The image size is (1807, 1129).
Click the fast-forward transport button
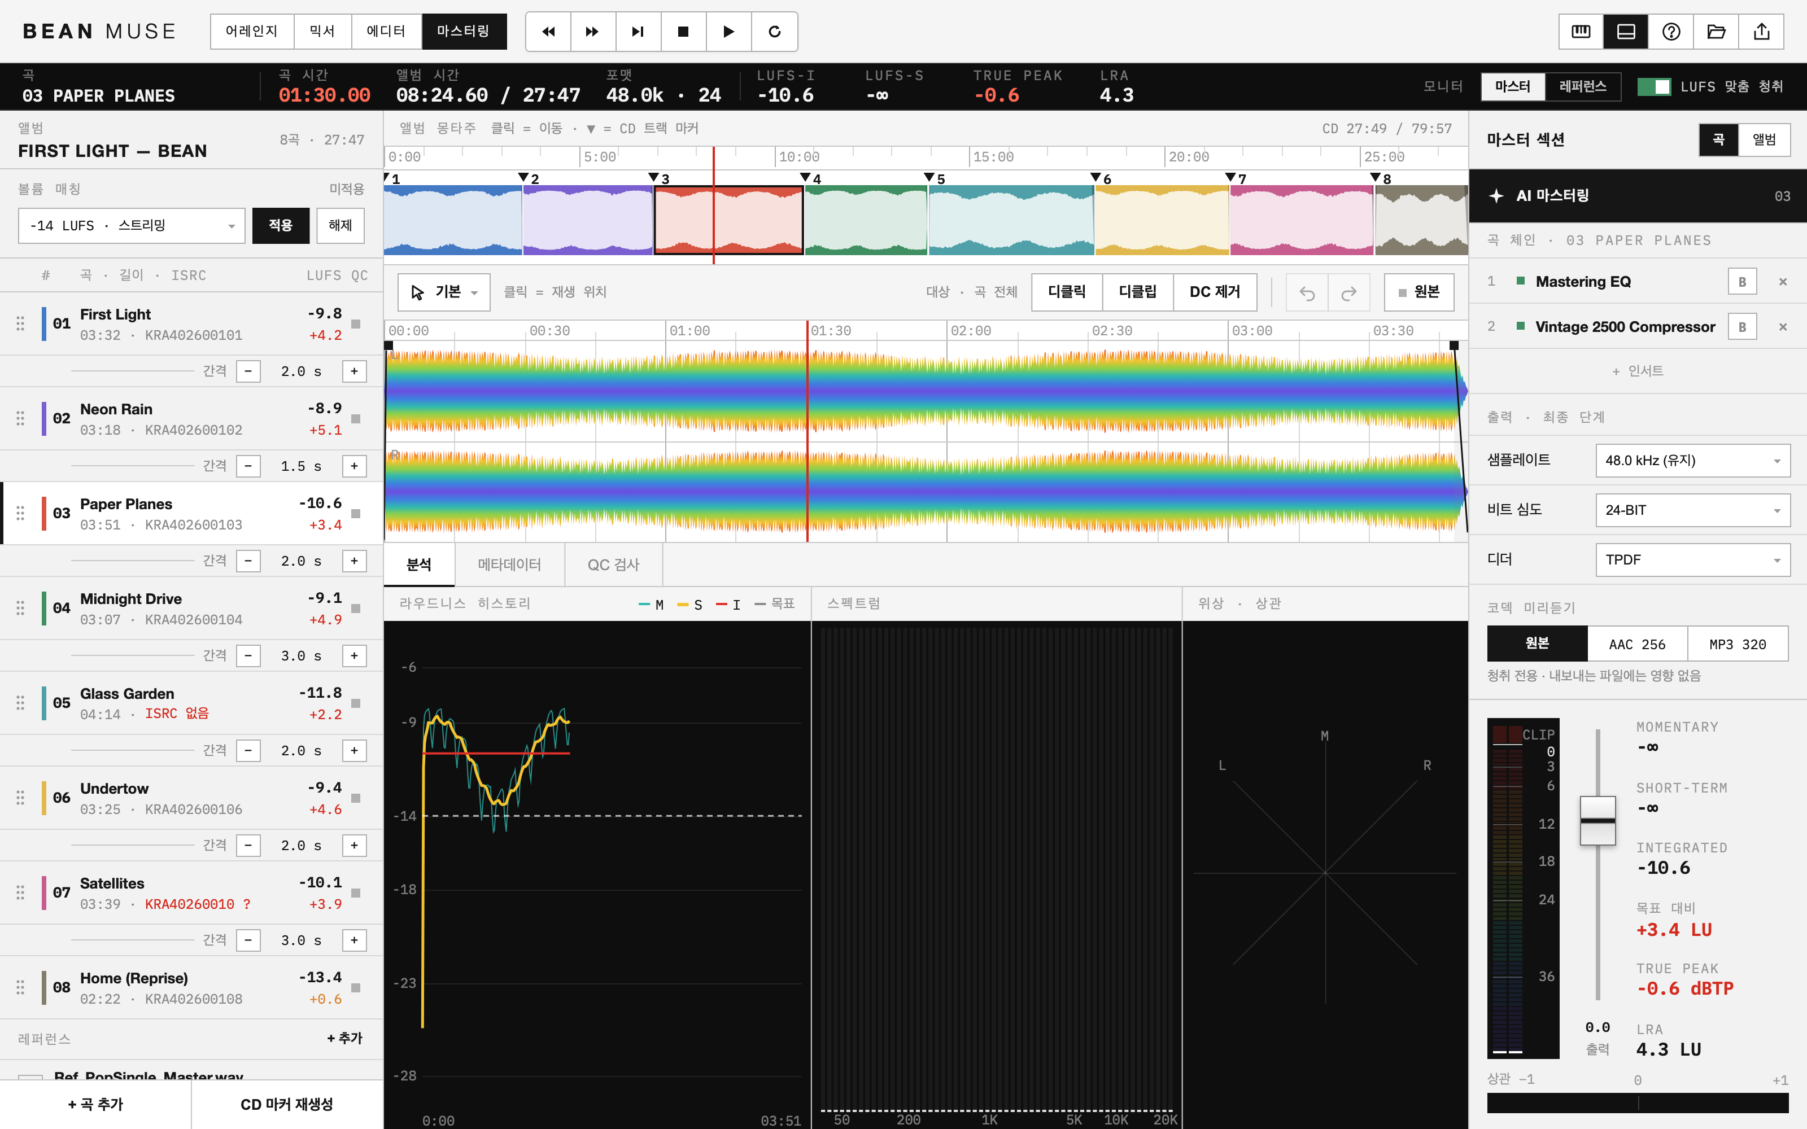pyautogui.click(x=593, y=32)
